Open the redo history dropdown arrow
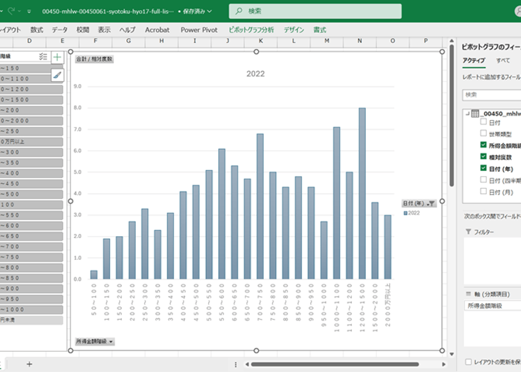The width and height of the screenshot is (521, 372). click(19, 11)
